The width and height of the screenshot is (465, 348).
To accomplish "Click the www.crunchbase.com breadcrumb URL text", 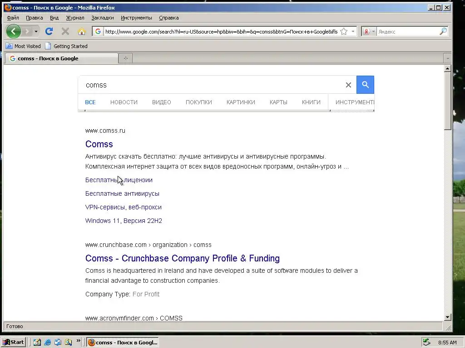I will coord(148,245).
